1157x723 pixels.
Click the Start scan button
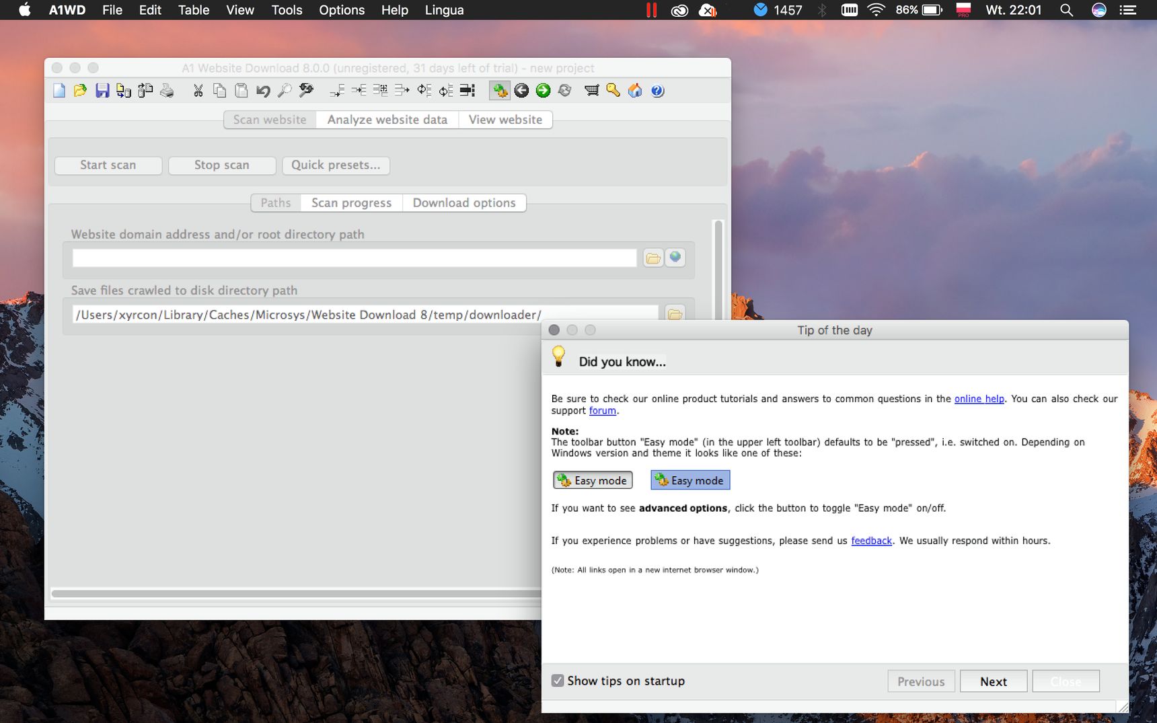(x=108, y=165)
